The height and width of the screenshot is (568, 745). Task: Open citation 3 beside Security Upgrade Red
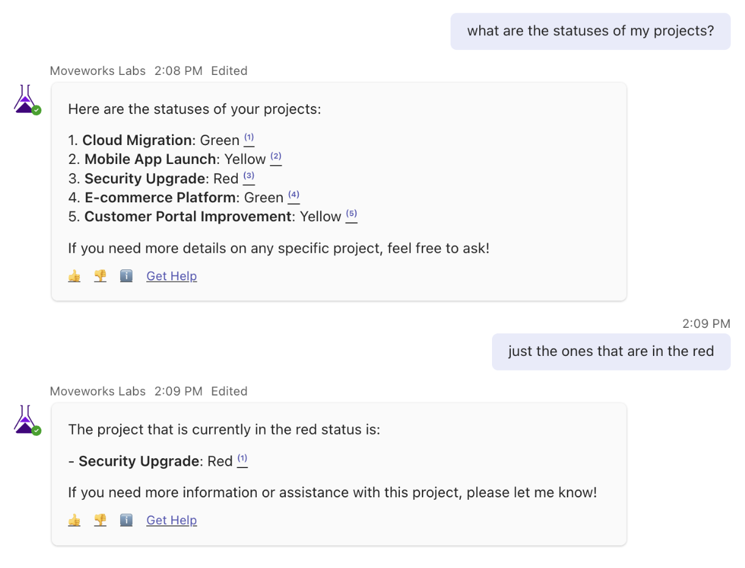point(249,177)
